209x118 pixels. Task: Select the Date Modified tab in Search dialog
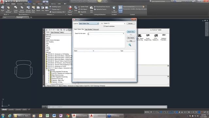[x=88, y=29]
